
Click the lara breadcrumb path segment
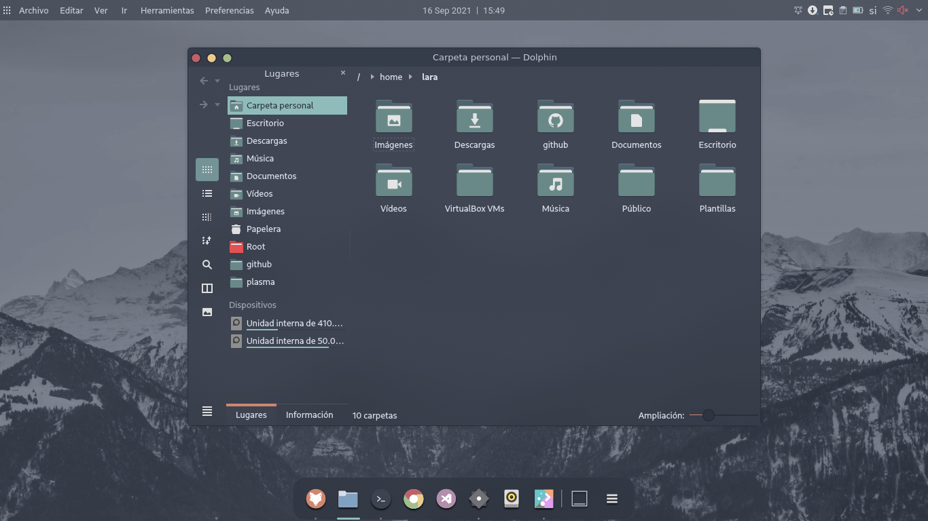429,77
